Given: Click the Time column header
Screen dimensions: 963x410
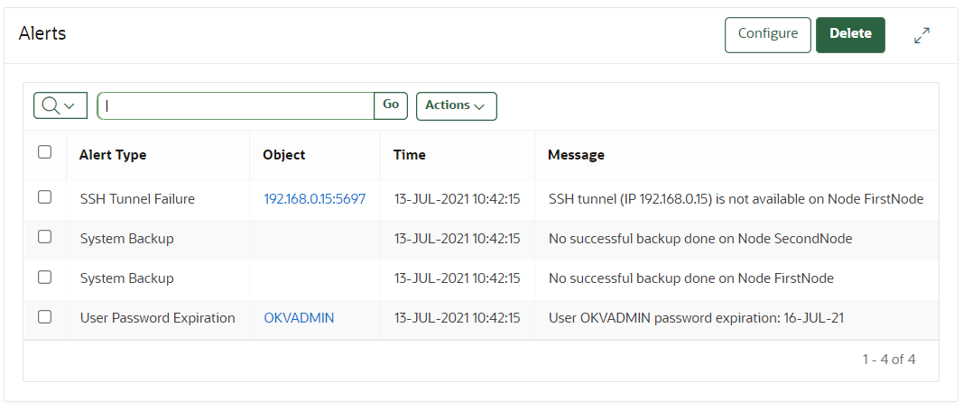Looking at the screenshot, I should point(409,155).
